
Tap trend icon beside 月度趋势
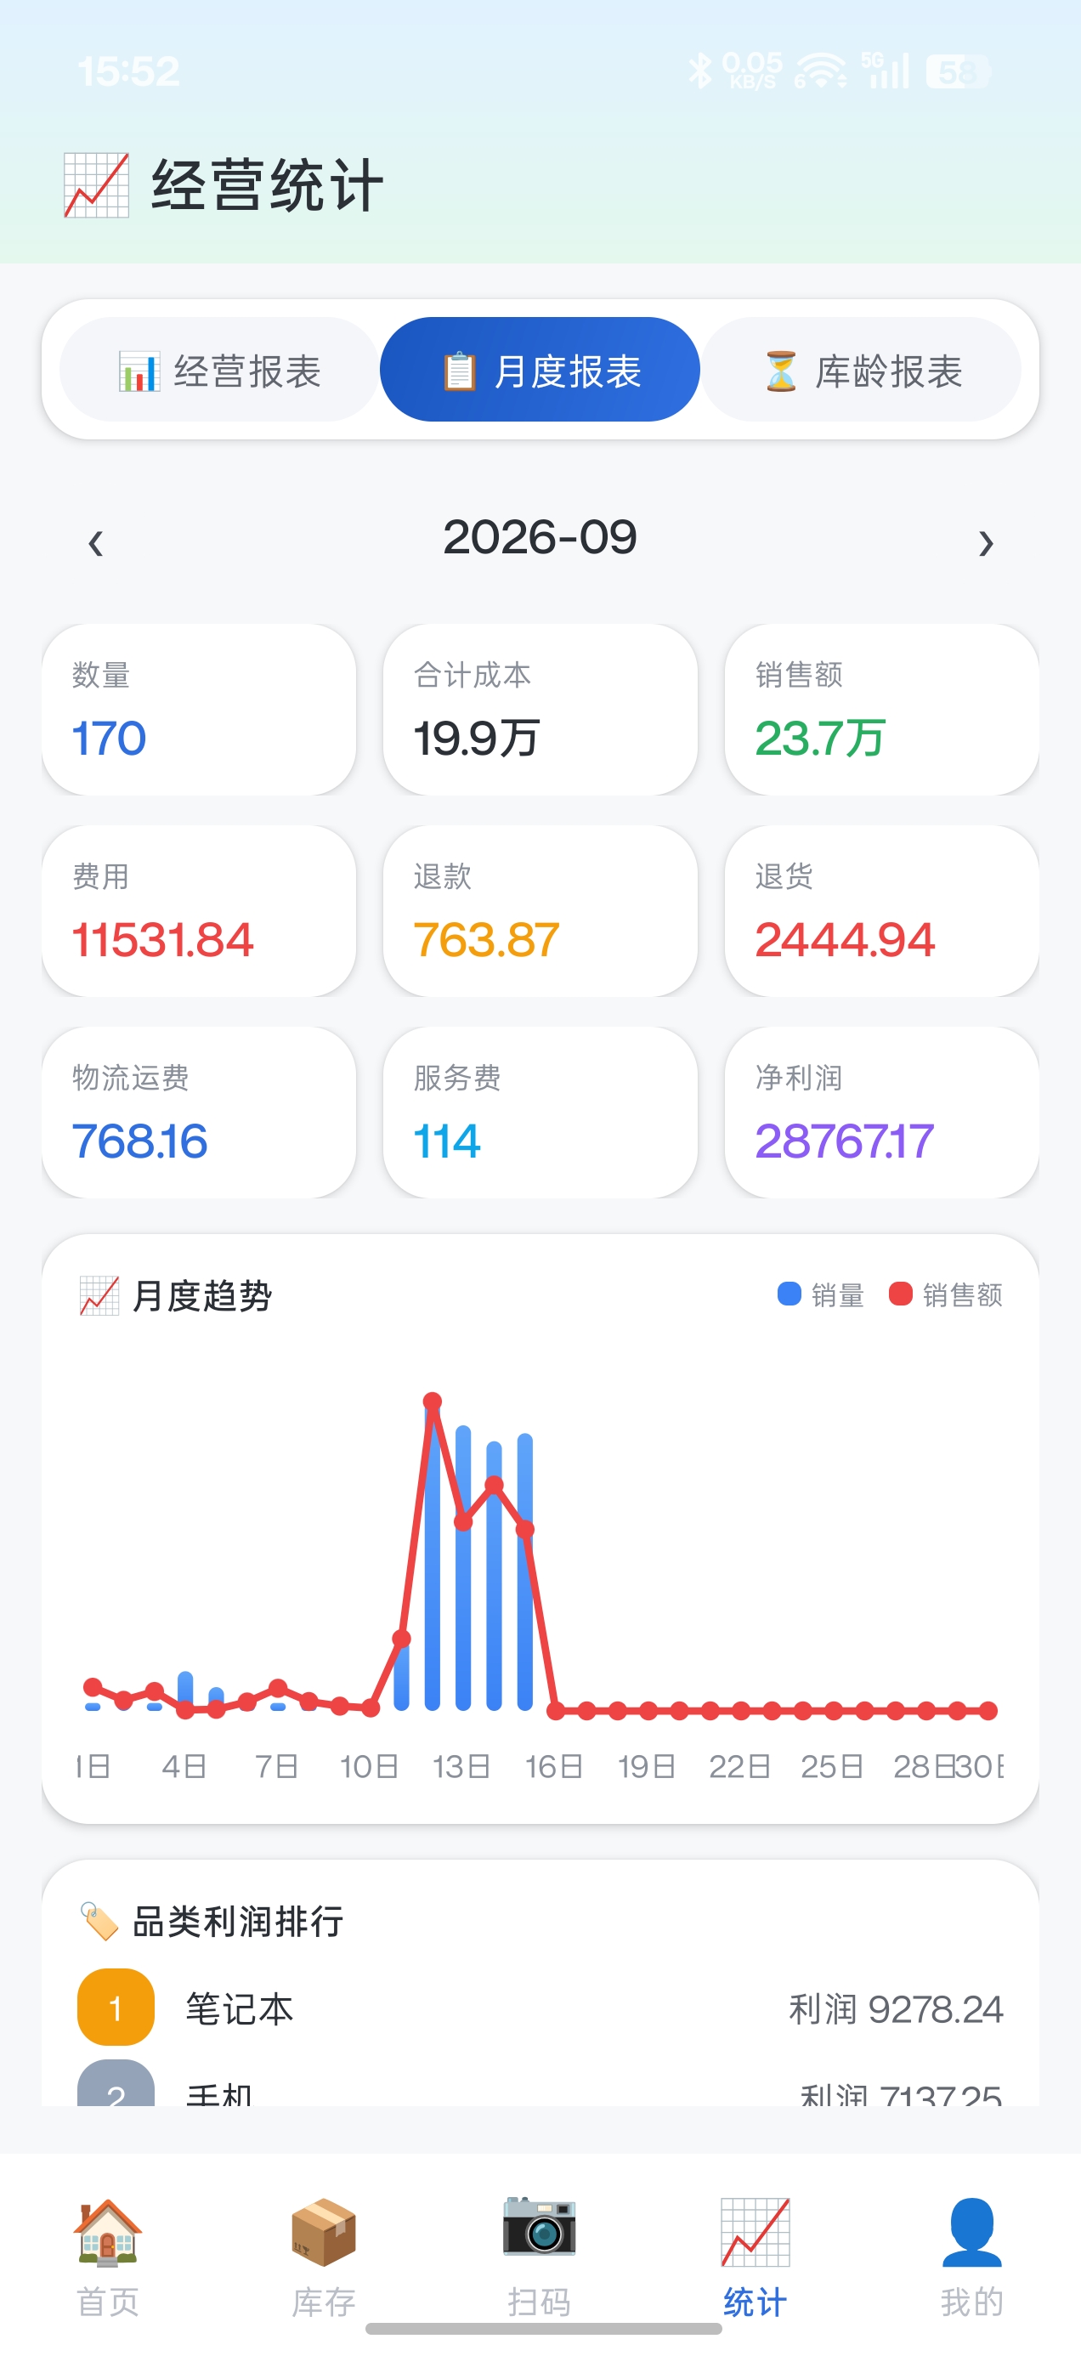(x=99, y=1296)
